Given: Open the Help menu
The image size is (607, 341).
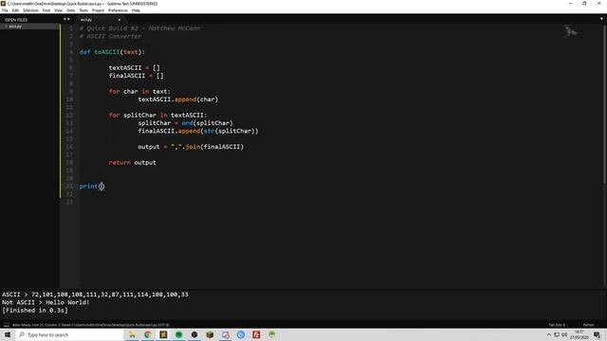Looking at the screenshot, I should tap(136, 10).
